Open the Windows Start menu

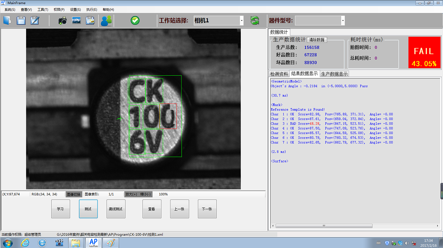coord(8,243)
